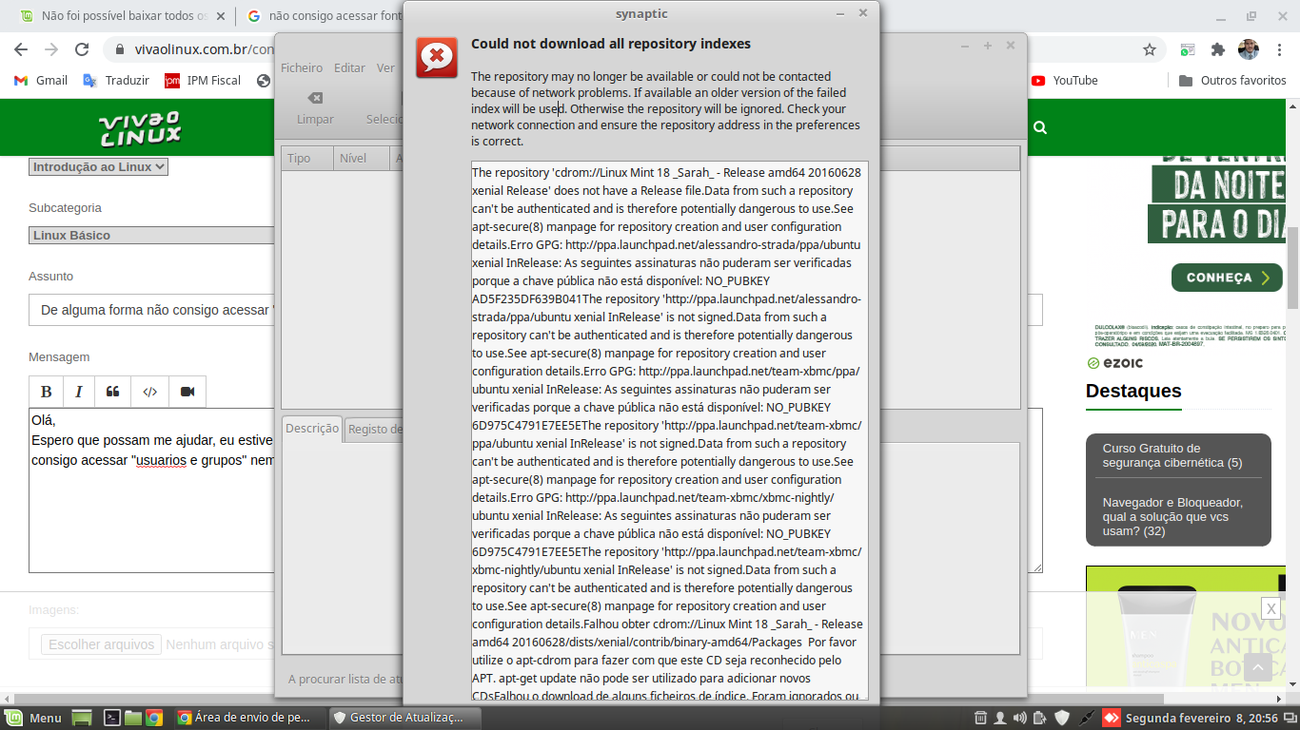The height and width of the screenshot is (730, 1300).
Task: Sort by Tipo column in Synaptic list
Action: click(307, 158)
